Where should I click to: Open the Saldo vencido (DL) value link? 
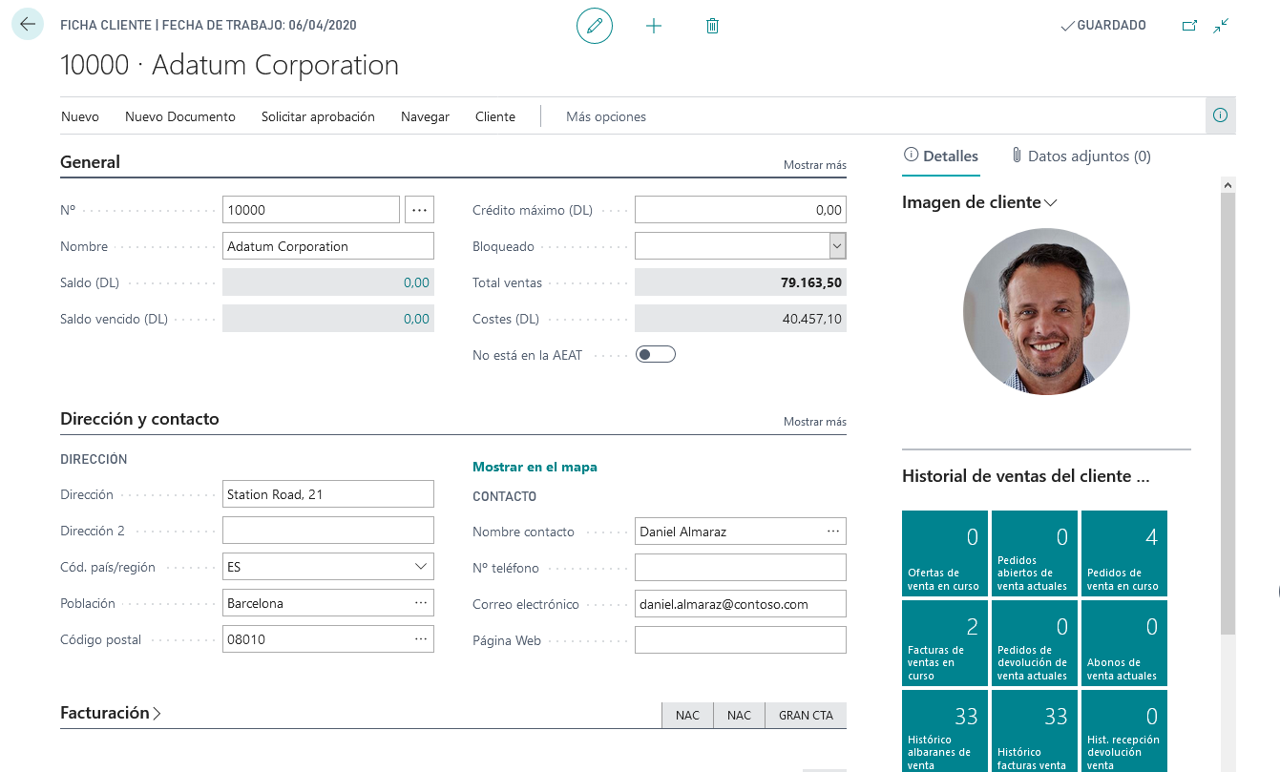pyautogui.click(x=416, y=319)
